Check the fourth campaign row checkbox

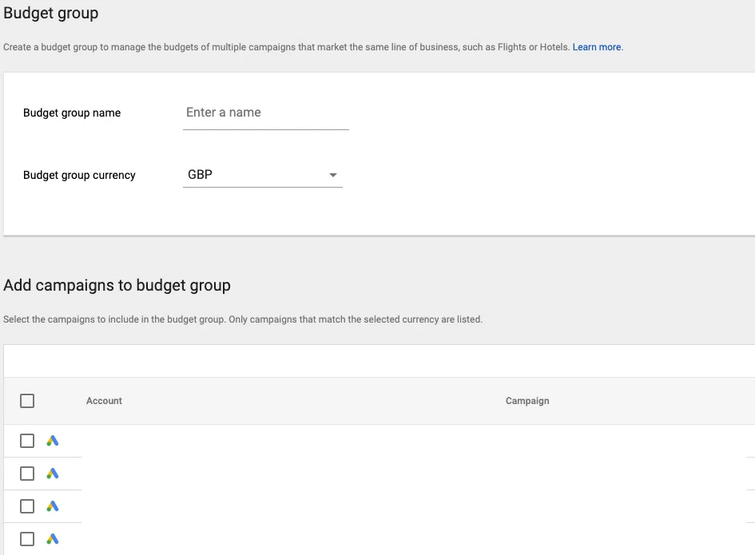[27, 539]
